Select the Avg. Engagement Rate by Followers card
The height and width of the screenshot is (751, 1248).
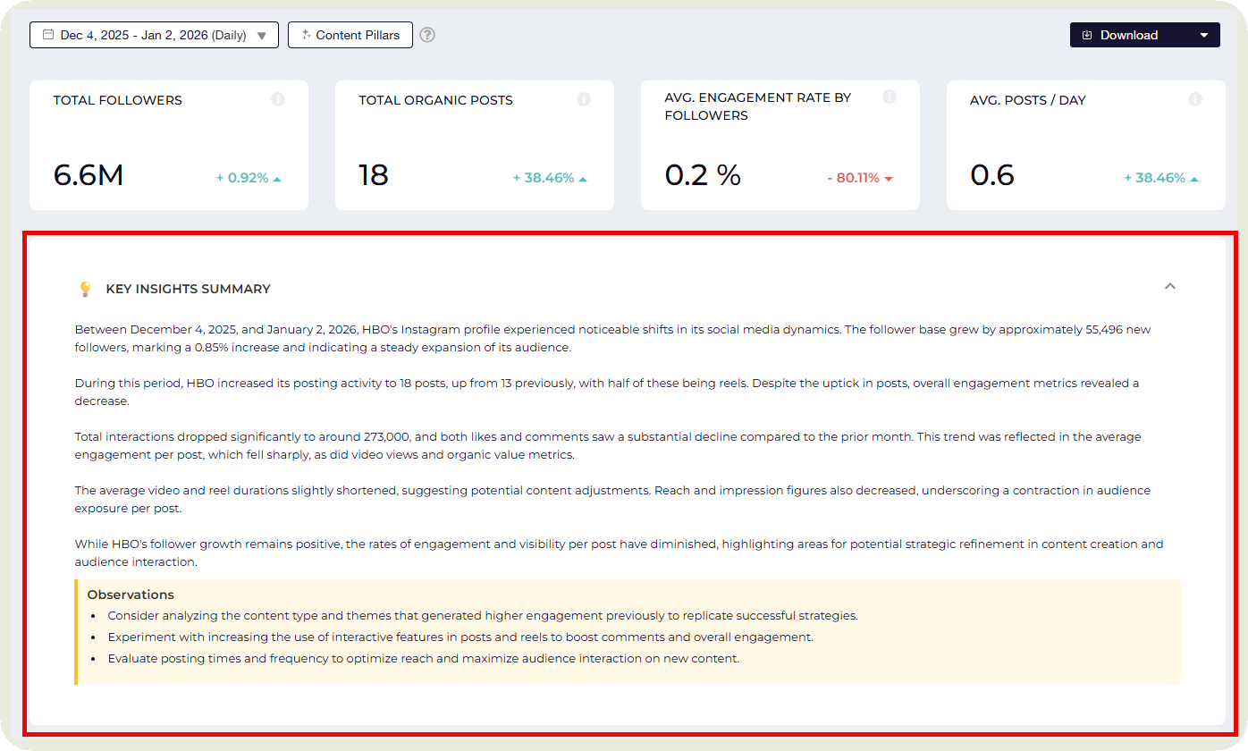pos(780,145)
